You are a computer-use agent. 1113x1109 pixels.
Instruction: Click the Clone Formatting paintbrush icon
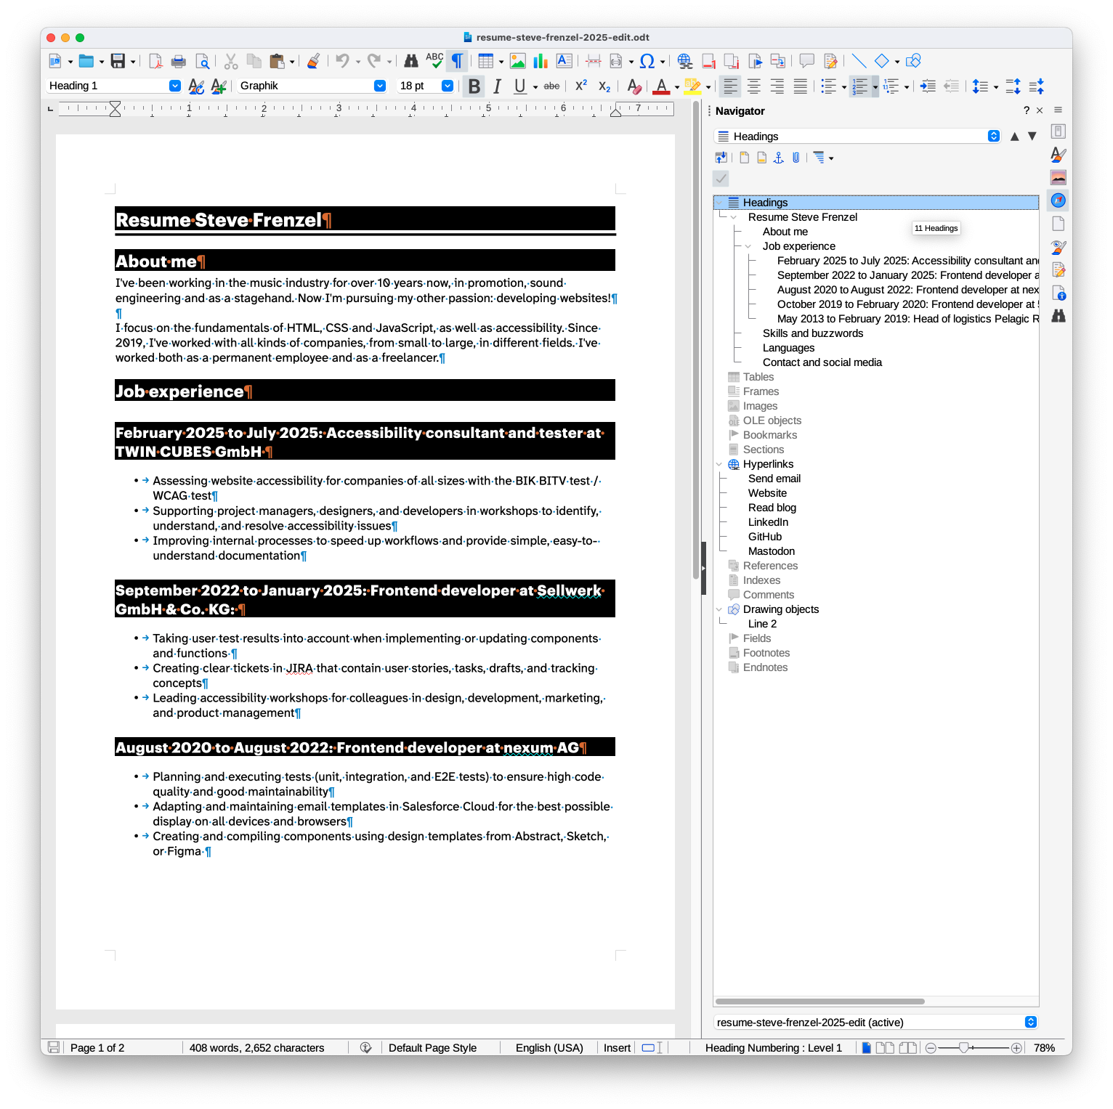coord(313,61)
